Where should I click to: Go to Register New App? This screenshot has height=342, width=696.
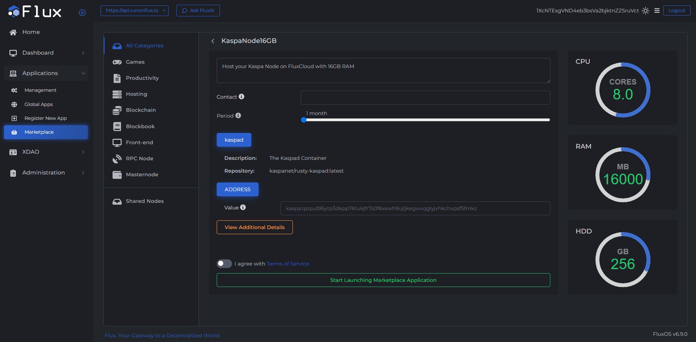tap(46, 118)
